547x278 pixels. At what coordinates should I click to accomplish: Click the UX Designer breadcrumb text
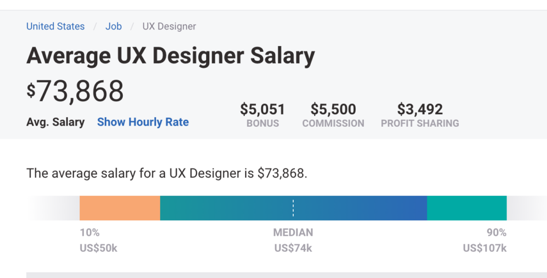point(169,26)
